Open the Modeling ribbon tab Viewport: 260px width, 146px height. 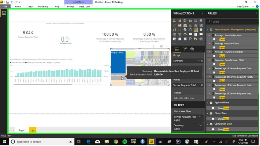click(43, 7)
